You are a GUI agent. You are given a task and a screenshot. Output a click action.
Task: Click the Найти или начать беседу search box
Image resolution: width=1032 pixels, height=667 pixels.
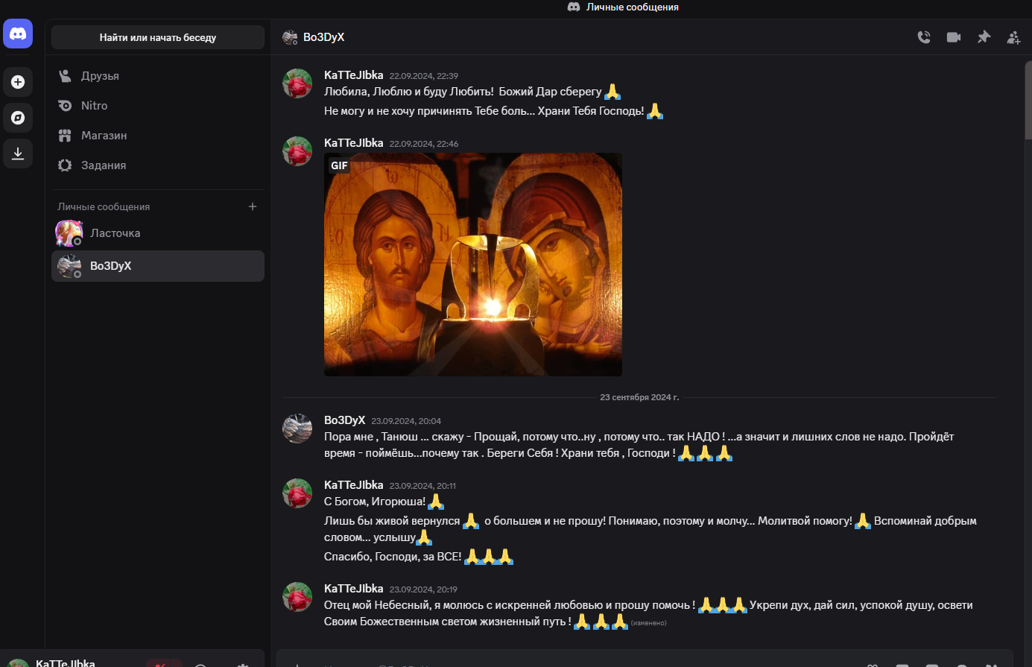158,37
